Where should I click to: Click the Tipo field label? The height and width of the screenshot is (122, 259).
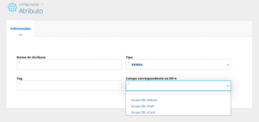tap(129, 57)
